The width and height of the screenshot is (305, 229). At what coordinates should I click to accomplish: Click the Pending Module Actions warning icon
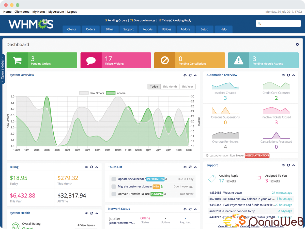(x=238, y=60)
